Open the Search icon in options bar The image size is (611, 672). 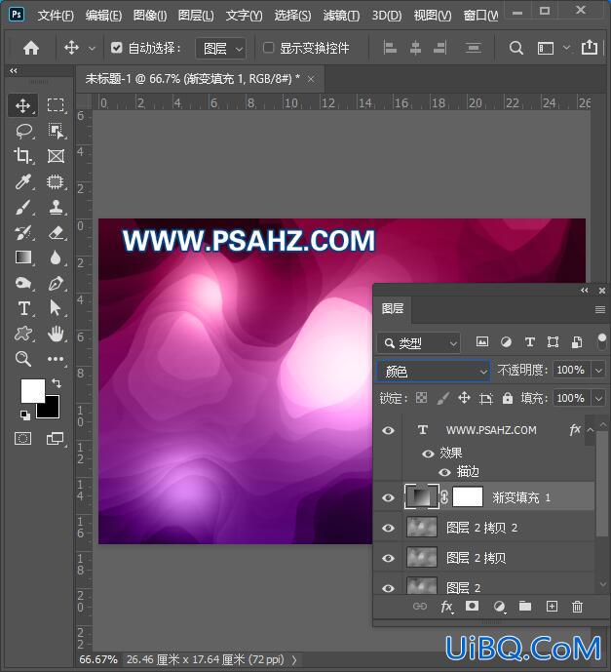516,48
